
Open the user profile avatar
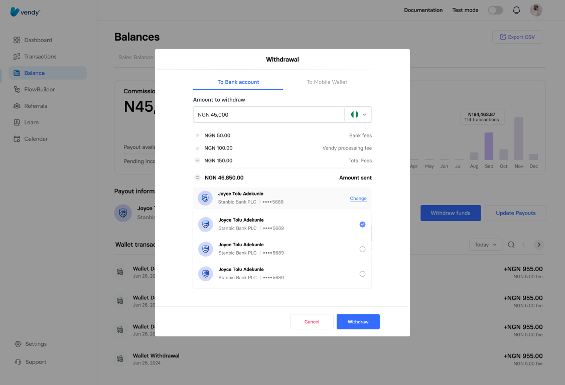(536, 10)
